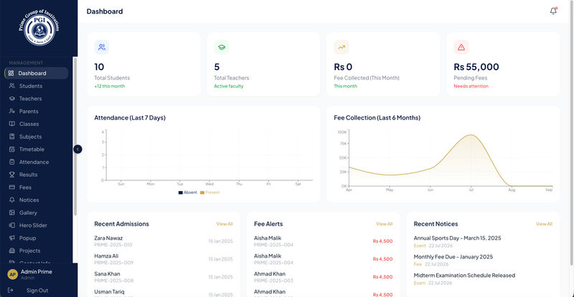574x297 pixels.
Task: Click the Aisha Malik PRIME-2025-004 first fee alert
Action: click(324, 241)
